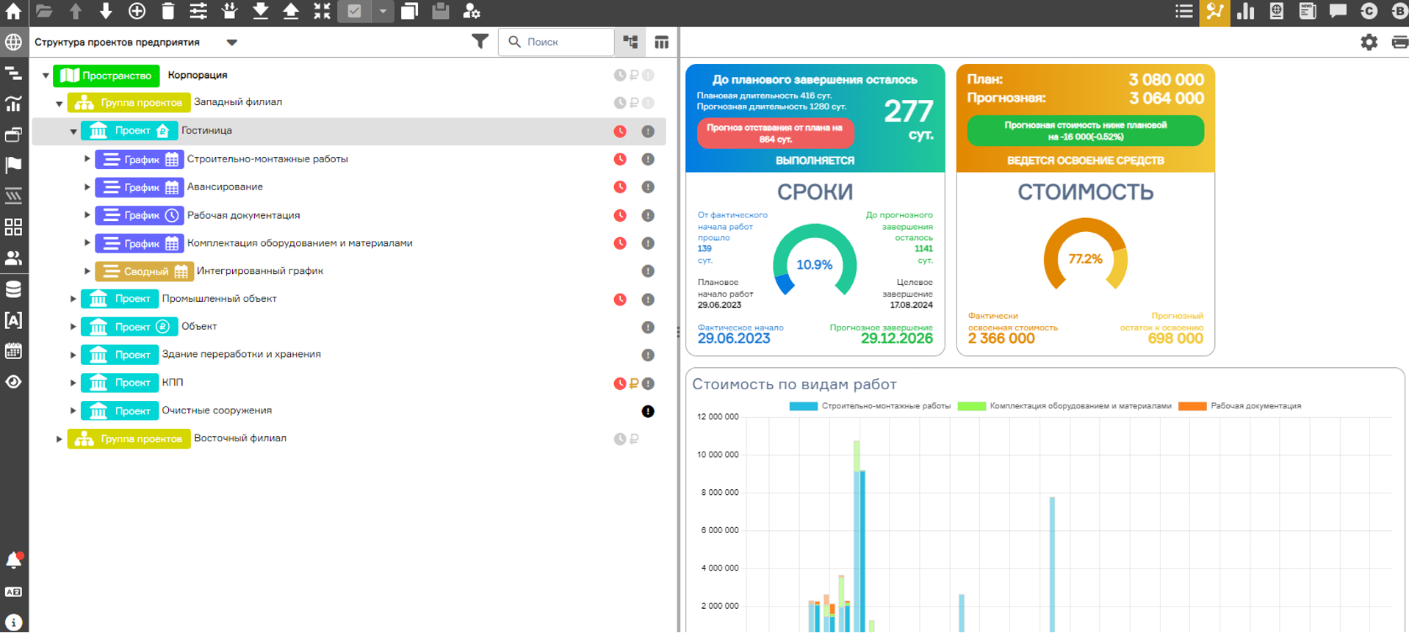Screen dimensions: 1409x633
Task: Collapse the Гостиница project node
Action: point(73,131)
